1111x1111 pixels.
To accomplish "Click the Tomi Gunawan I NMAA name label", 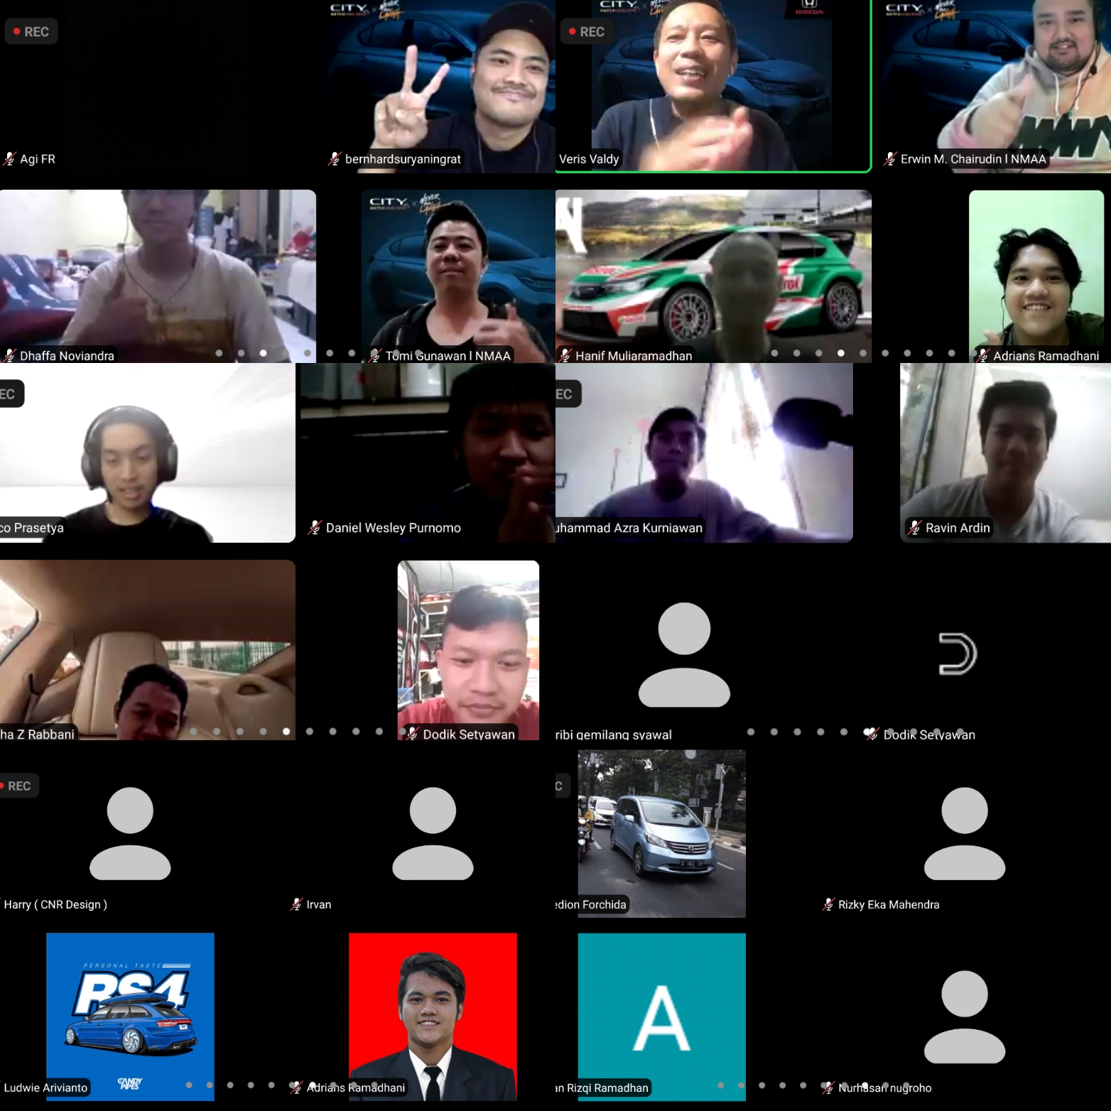I will 448,355.
